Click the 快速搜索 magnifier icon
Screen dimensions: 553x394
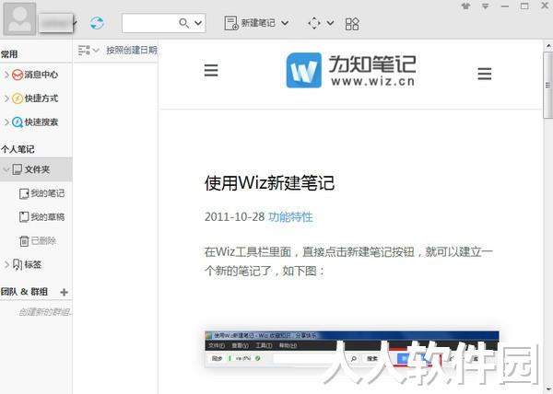click(18, 122)
